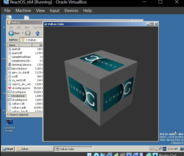Open the Forward history dropdown arrow

pyautogui.click(x=32, y=33)
